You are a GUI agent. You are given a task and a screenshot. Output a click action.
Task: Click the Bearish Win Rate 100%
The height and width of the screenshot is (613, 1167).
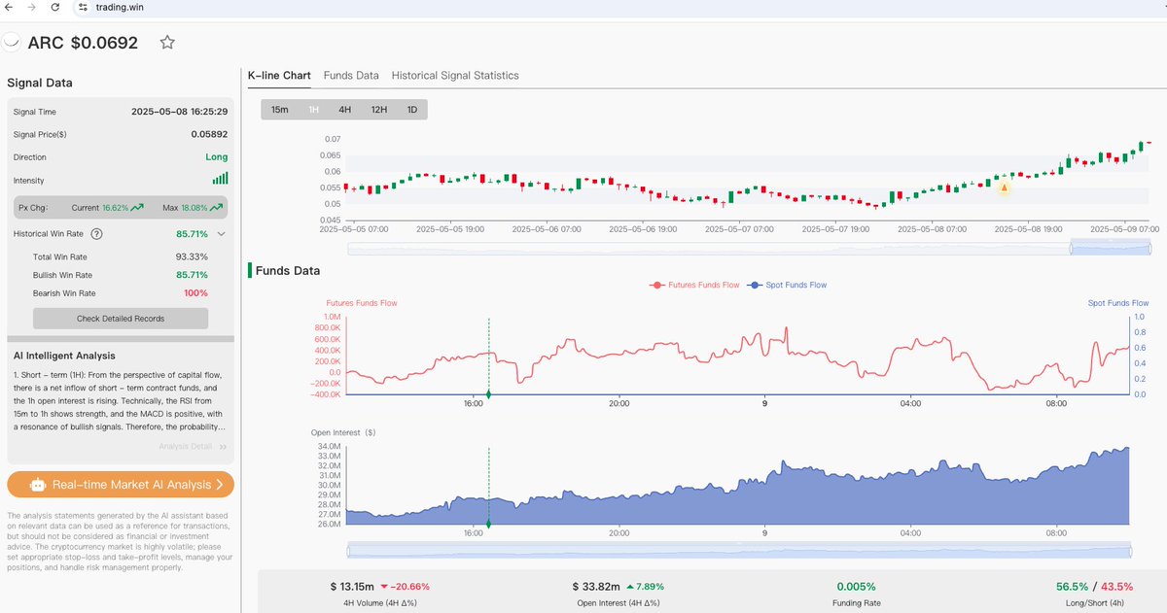click(195, 292)
